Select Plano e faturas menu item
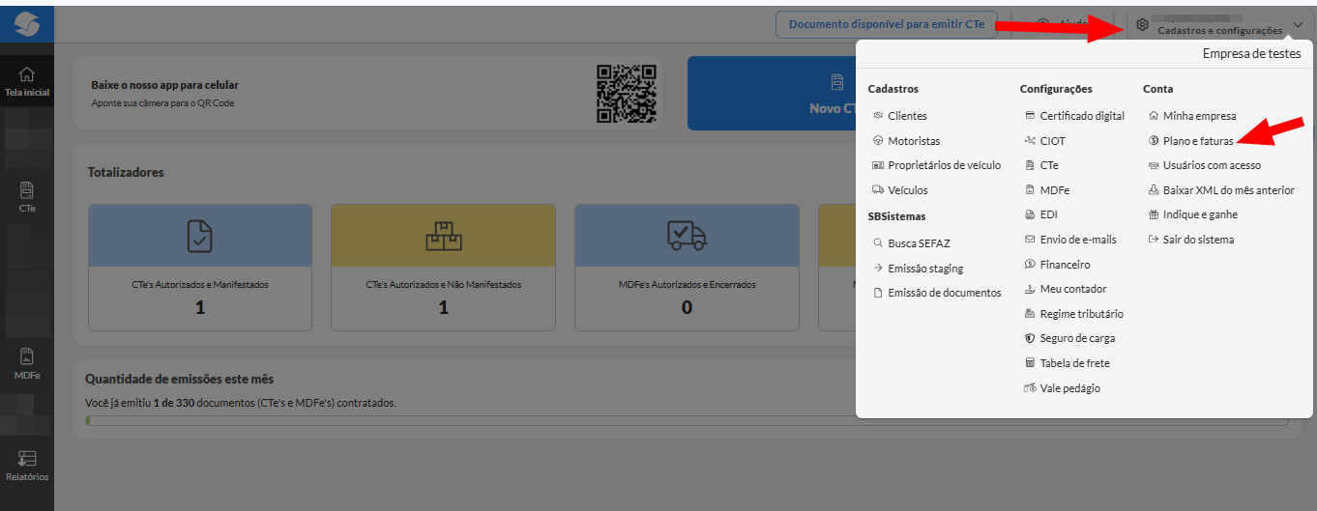This screenshot has height=511, width=1317. 1198,141
